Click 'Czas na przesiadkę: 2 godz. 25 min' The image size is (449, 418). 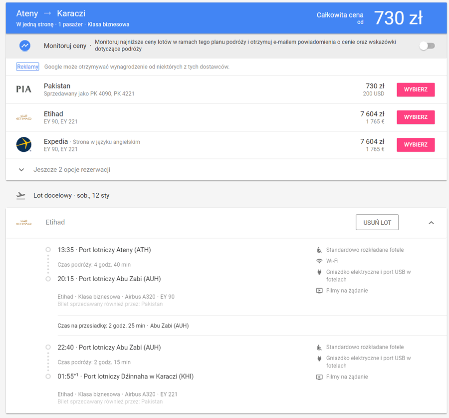pyautogui.click(x=101, y=326)
